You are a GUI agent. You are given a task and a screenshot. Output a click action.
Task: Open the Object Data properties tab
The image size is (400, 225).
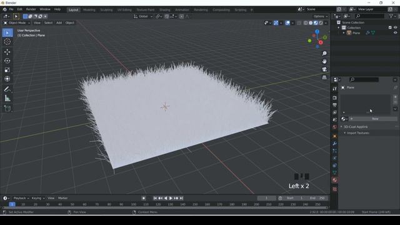[x=335, y=172]
